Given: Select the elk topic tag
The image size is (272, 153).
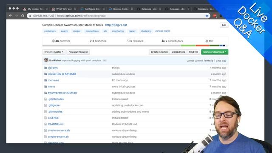Looking at the screenshot, I should click(x=105, y=31).
